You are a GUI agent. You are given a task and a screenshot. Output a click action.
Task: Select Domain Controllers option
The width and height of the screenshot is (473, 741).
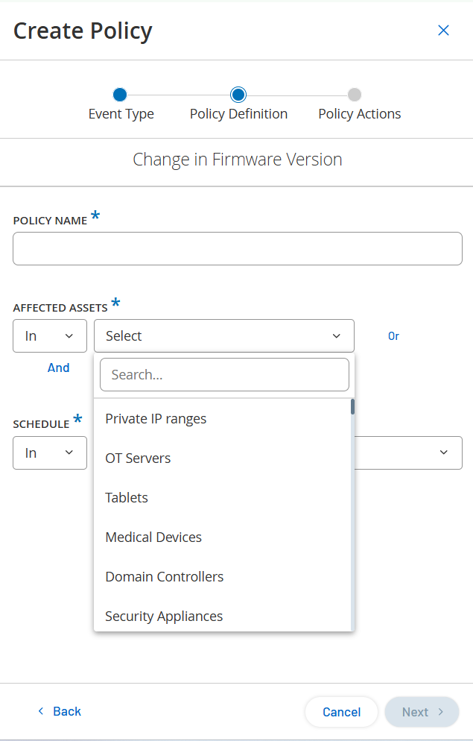pos(165,577)
